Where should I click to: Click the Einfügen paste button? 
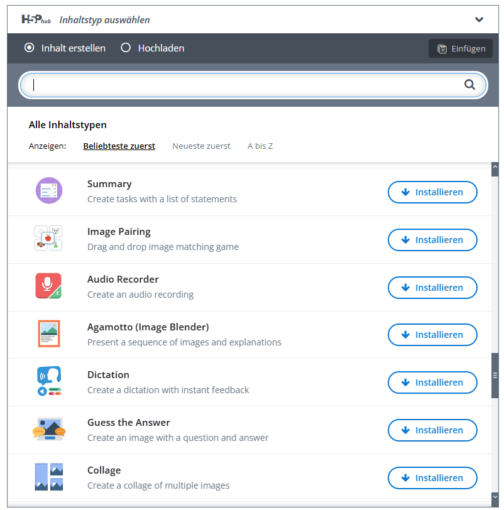click(461, 48)
